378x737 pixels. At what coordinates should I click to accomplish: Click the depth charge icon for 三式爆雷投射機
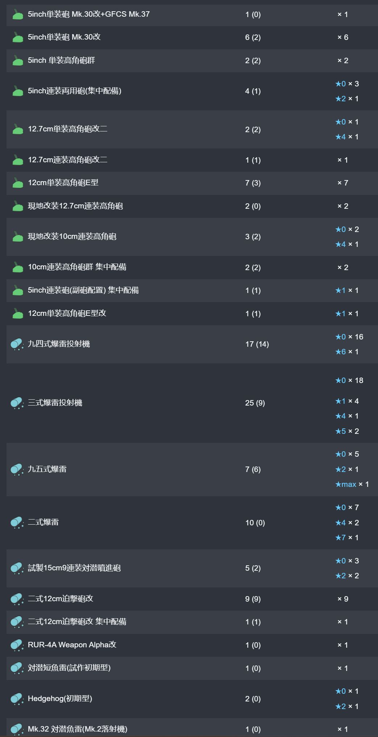pyautogui.click(x=17, y=403)
